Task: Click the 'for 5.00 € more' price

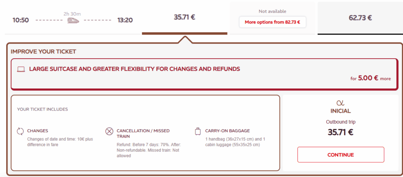Action: (x=370, y=78)
